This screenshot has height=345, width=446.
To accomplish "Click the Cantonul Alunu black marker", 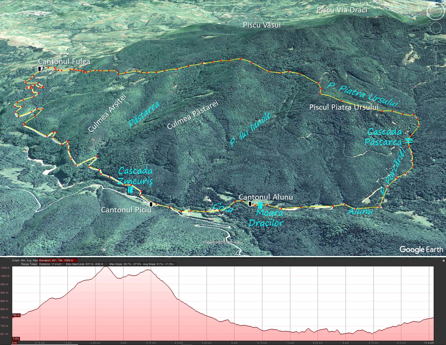I will [x=250, y=203].
